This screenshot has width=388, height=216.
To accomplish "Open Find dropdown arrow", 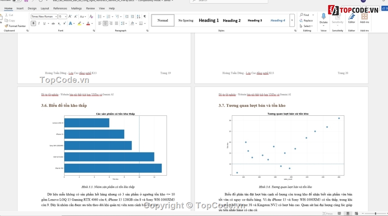I will pyautogui.click(x=313, y=15).
